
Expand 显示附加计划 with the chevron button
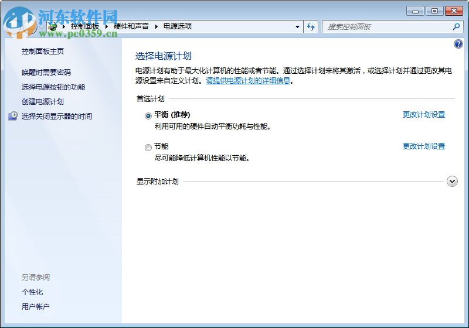[452, 182]
